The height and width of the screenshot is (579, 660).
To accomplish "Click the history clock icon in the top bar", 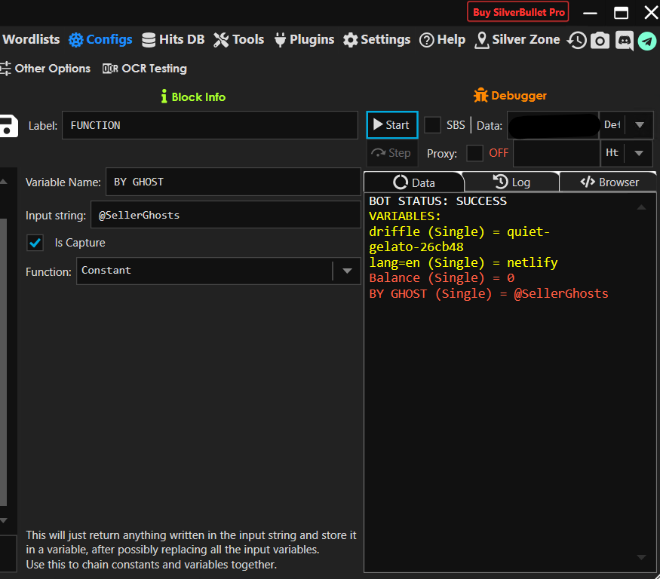I will point(577,41).
